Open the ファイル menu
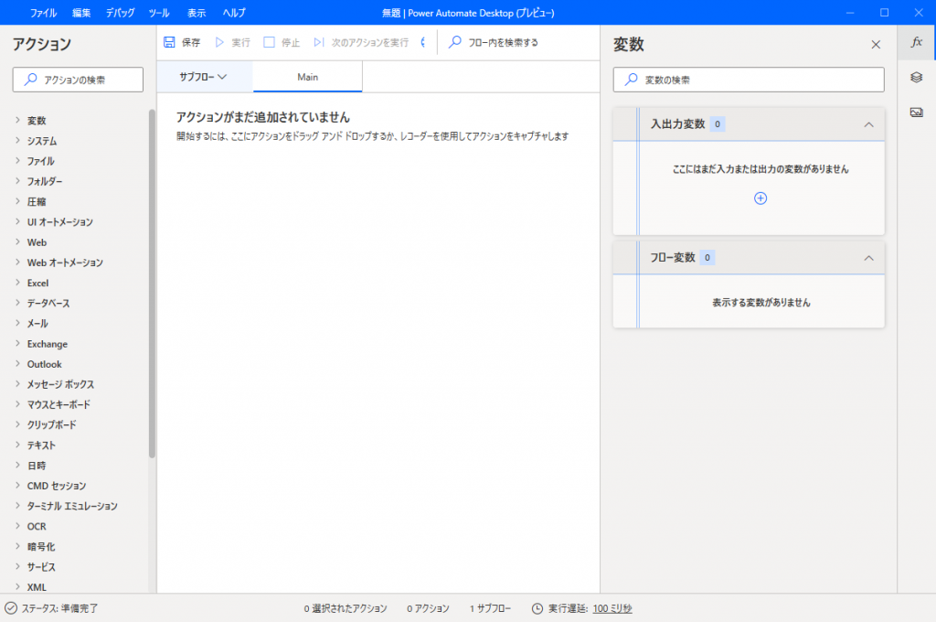Image resolution: width=936 pixels, height=622 pixels. click(x=43, y=13)
